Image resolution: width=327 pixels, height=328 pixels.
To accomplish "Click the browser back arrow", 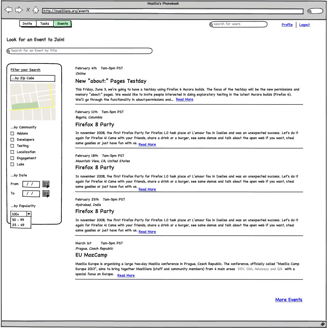I will pos(9,10).
